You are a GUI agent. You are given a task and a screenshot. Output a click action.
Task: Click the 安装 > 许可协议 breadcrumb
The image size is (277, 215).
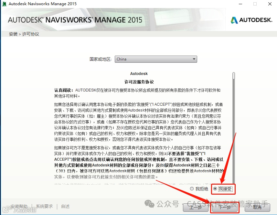(24, 34)
